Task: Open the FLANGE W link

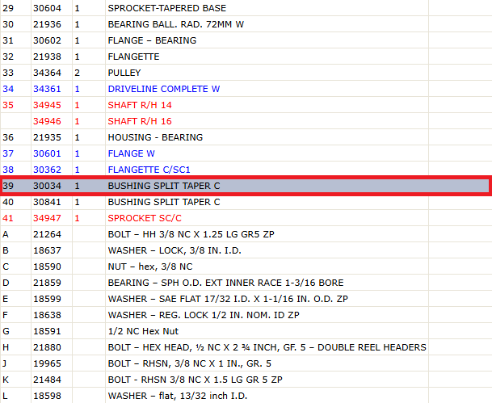Action: tap(131, 153)
